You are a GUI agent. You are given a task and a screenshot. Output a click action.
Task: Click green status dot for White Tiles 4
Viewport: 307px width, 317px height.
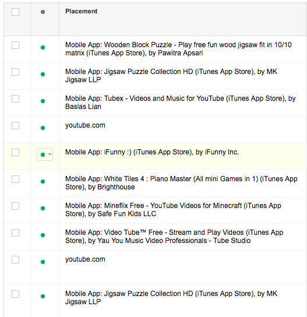pyautogui.click(x=43, y=182)
